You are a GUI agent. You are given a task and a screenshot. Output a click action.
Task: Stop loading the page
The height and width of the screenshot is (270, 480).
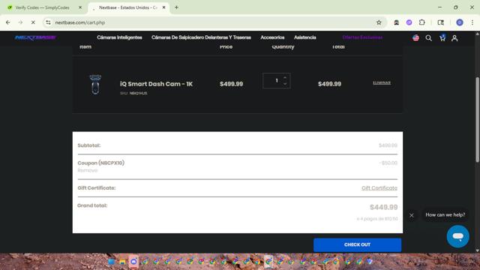pyautogui.click(x=33, y=22)
